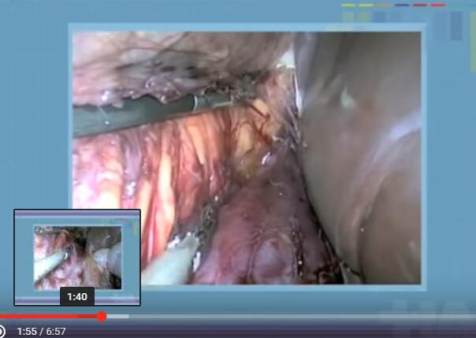The height and width of the screenshot is (338, 476).
Task: Click the light blue frame left of the video
Action: click(x=35, y=118)
